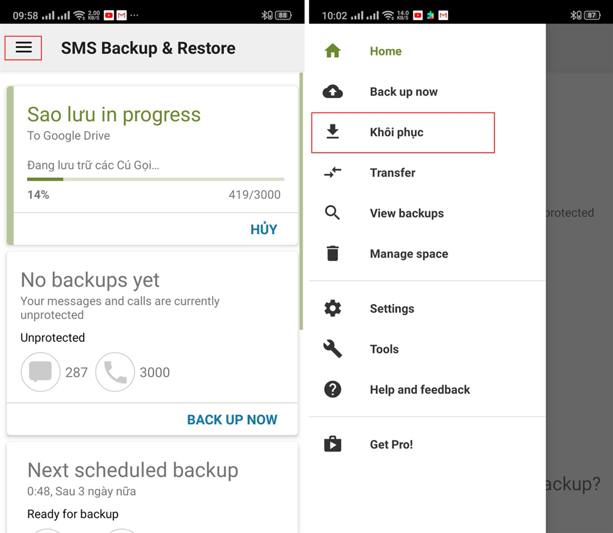Viewport: 613px width, 533px height.
Task: Open Tools from the drawer
Action: pyautogui.click(x=427, y=349)
